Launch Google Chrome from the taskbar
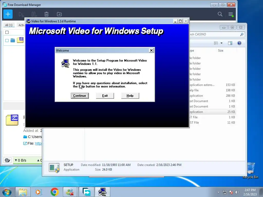Image resolution: width=263 pixels, height=197 pixels. [x=54, y=192]
